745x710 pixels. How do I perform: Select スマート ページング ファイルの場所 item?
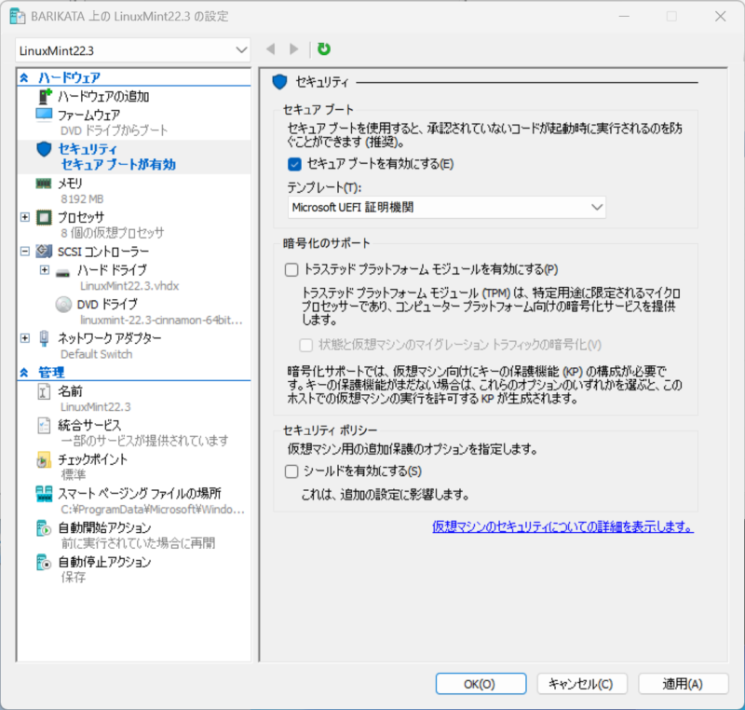pos(140,494)
